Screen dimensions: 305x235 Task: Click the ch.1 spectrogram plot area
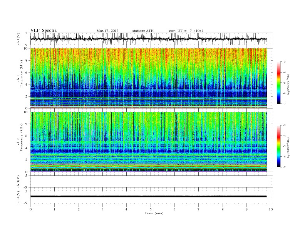[149, 78]
